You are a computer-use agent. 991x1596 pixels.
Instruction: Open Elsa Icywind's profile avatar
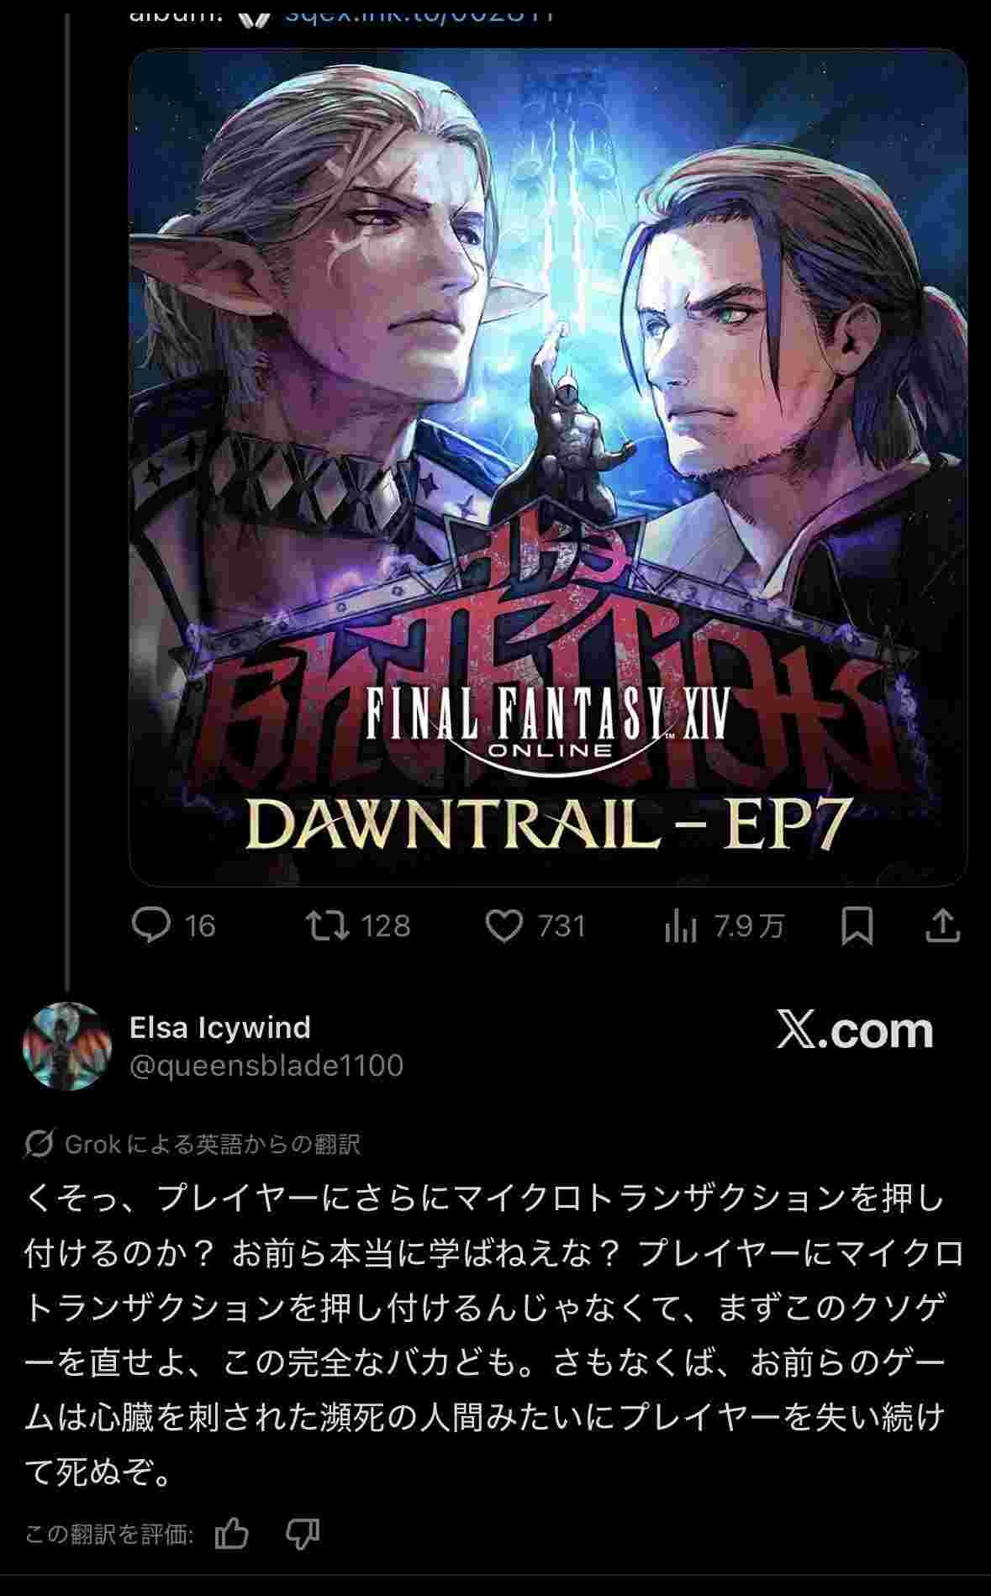point(67,1046)
